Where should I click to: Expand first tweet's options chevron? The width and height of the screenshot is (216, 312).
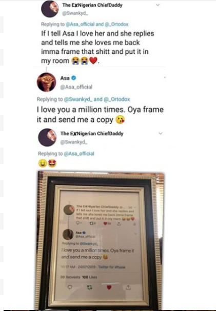coord(158,5)
